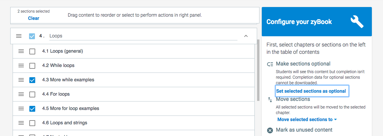Uncheck the 4.5 More for loop examples checkbox
The image size is (383, 136).
pos(32,109)
